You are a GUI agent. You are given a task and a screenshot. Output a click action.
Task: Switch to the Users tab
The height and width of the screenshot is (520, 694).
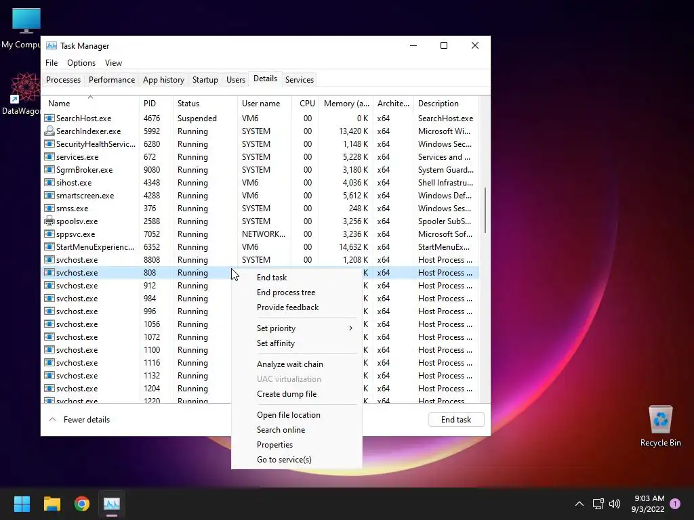[x=235, y=80]
